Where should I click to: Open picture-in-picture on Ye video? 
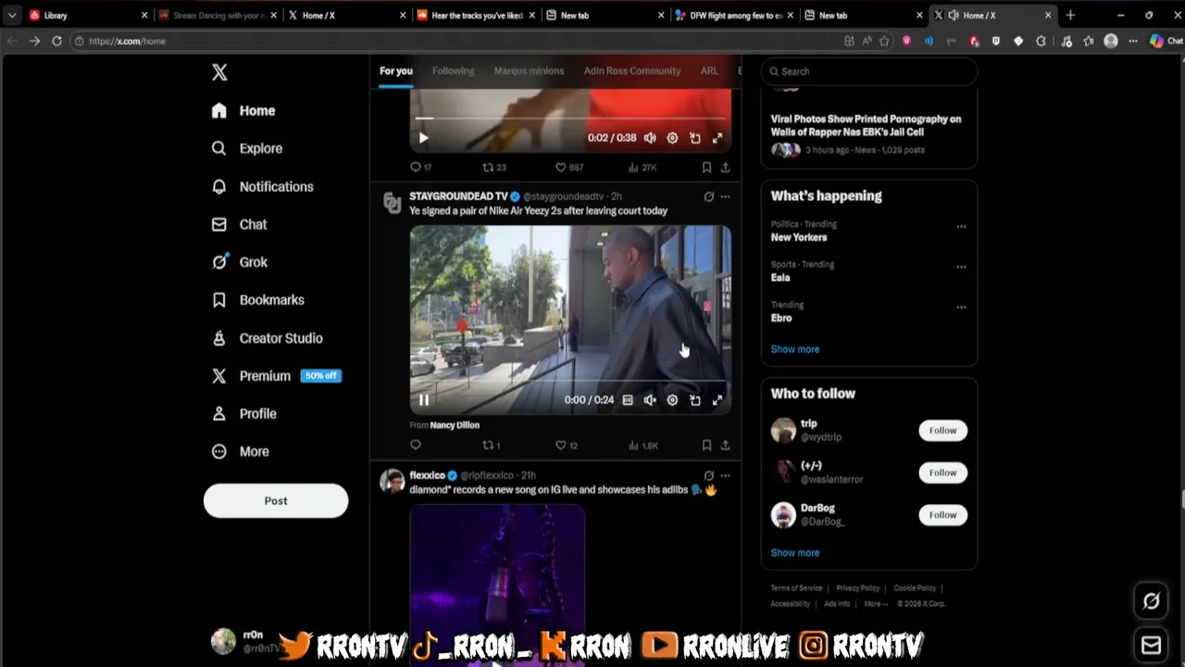[695, 400]
